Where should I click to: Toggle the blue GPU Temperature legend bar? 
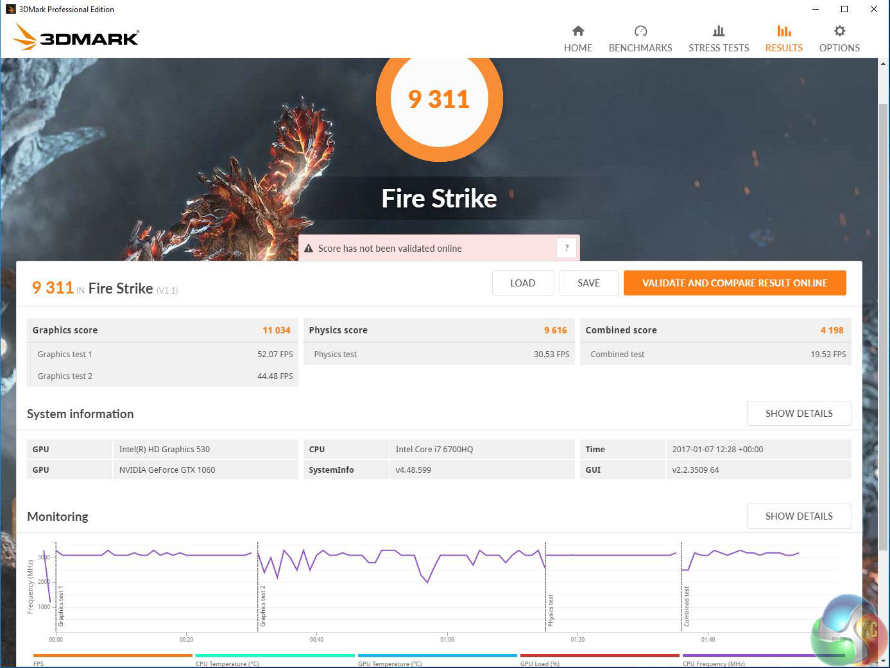coord(437,656)
